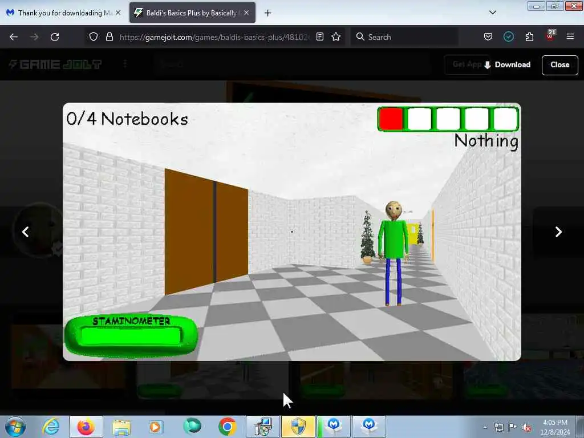Screen dimensions: 584x438
Task: Open the taskbar clock and date
Action: [555, 427]
